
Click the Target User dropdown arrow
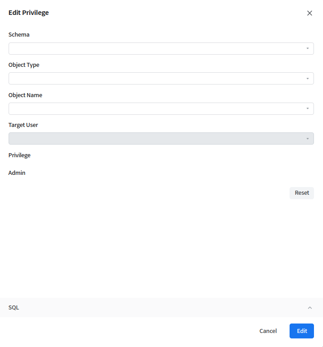click(307, 139)
